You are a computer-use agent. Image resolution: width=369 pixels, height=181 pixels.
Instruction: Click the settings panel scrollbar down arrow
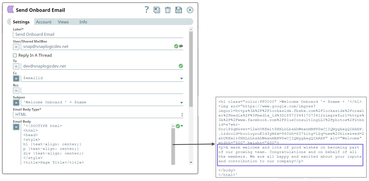(x=191, y=162)
